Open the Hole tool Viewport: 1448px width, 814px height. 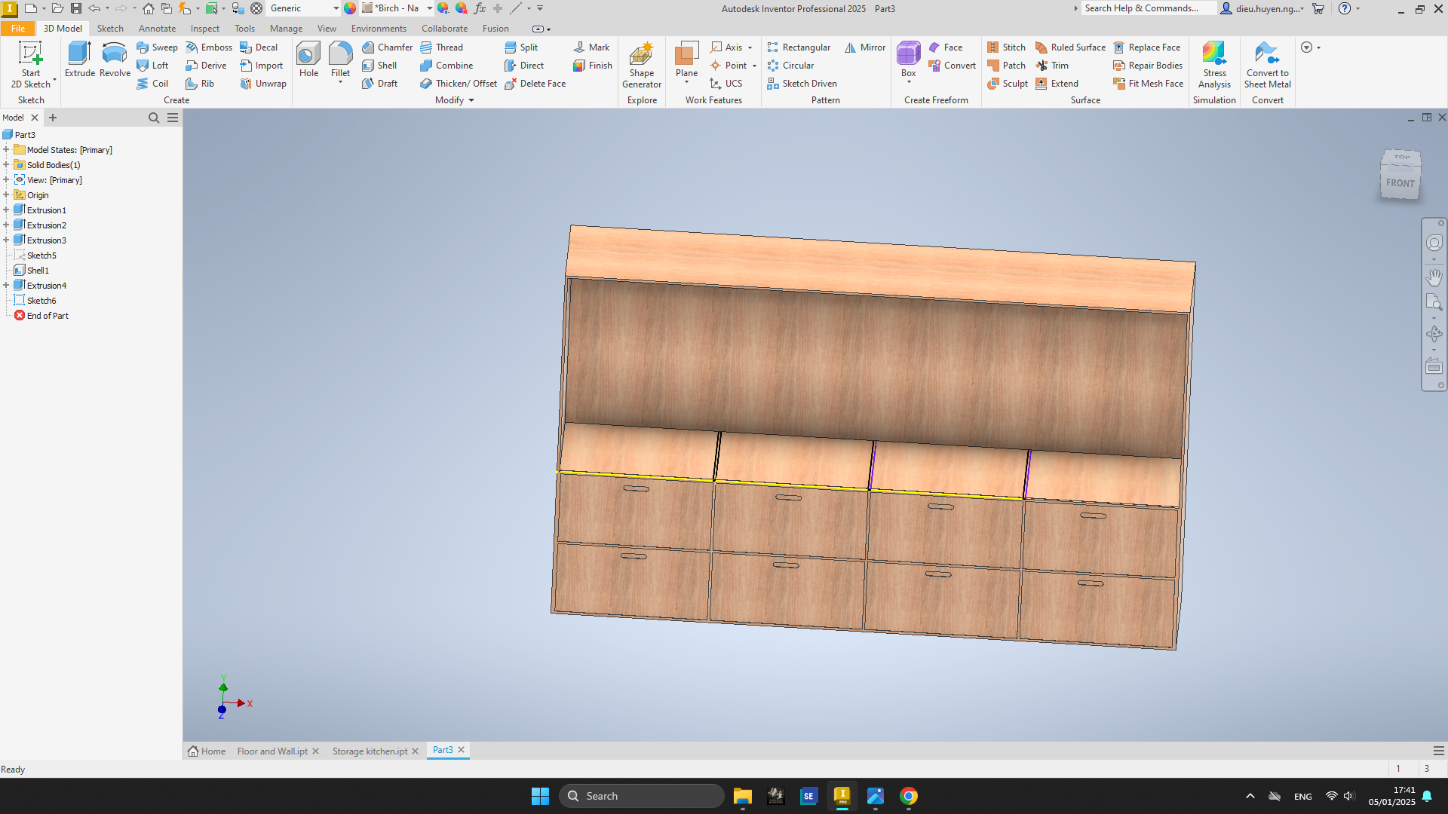(308, 60)
